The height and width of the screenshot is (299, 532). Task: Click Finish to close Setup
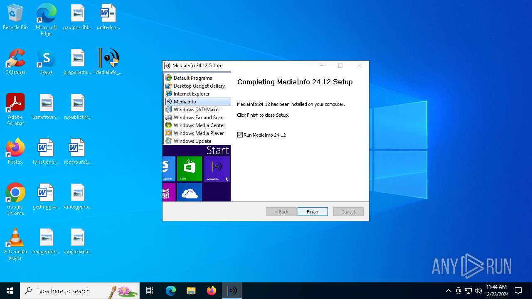tap(313, 212)
